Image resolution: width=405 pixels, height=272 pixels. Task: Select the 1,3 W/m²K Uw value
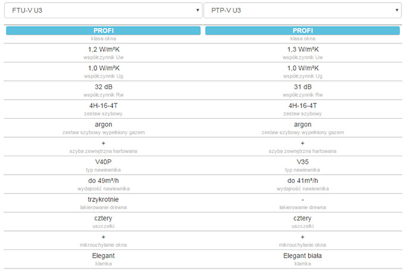point(303,50)
